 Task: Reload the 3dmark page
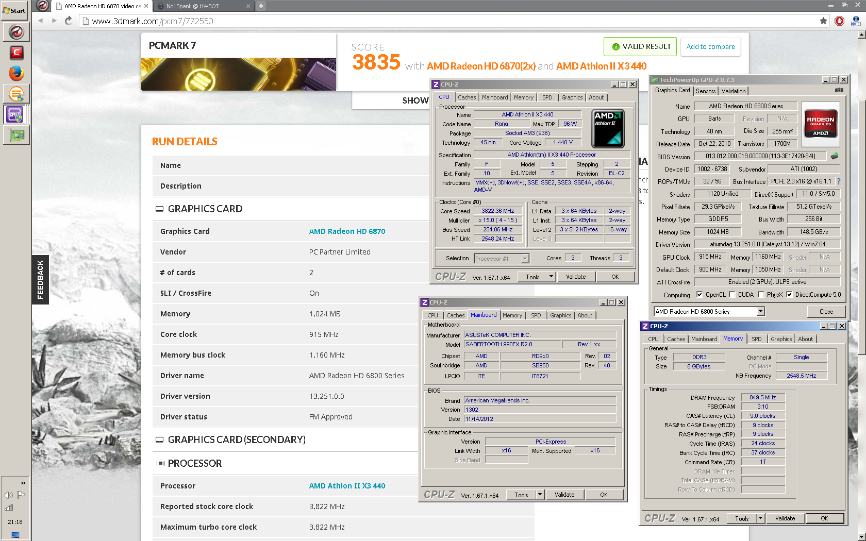[68, 21]
